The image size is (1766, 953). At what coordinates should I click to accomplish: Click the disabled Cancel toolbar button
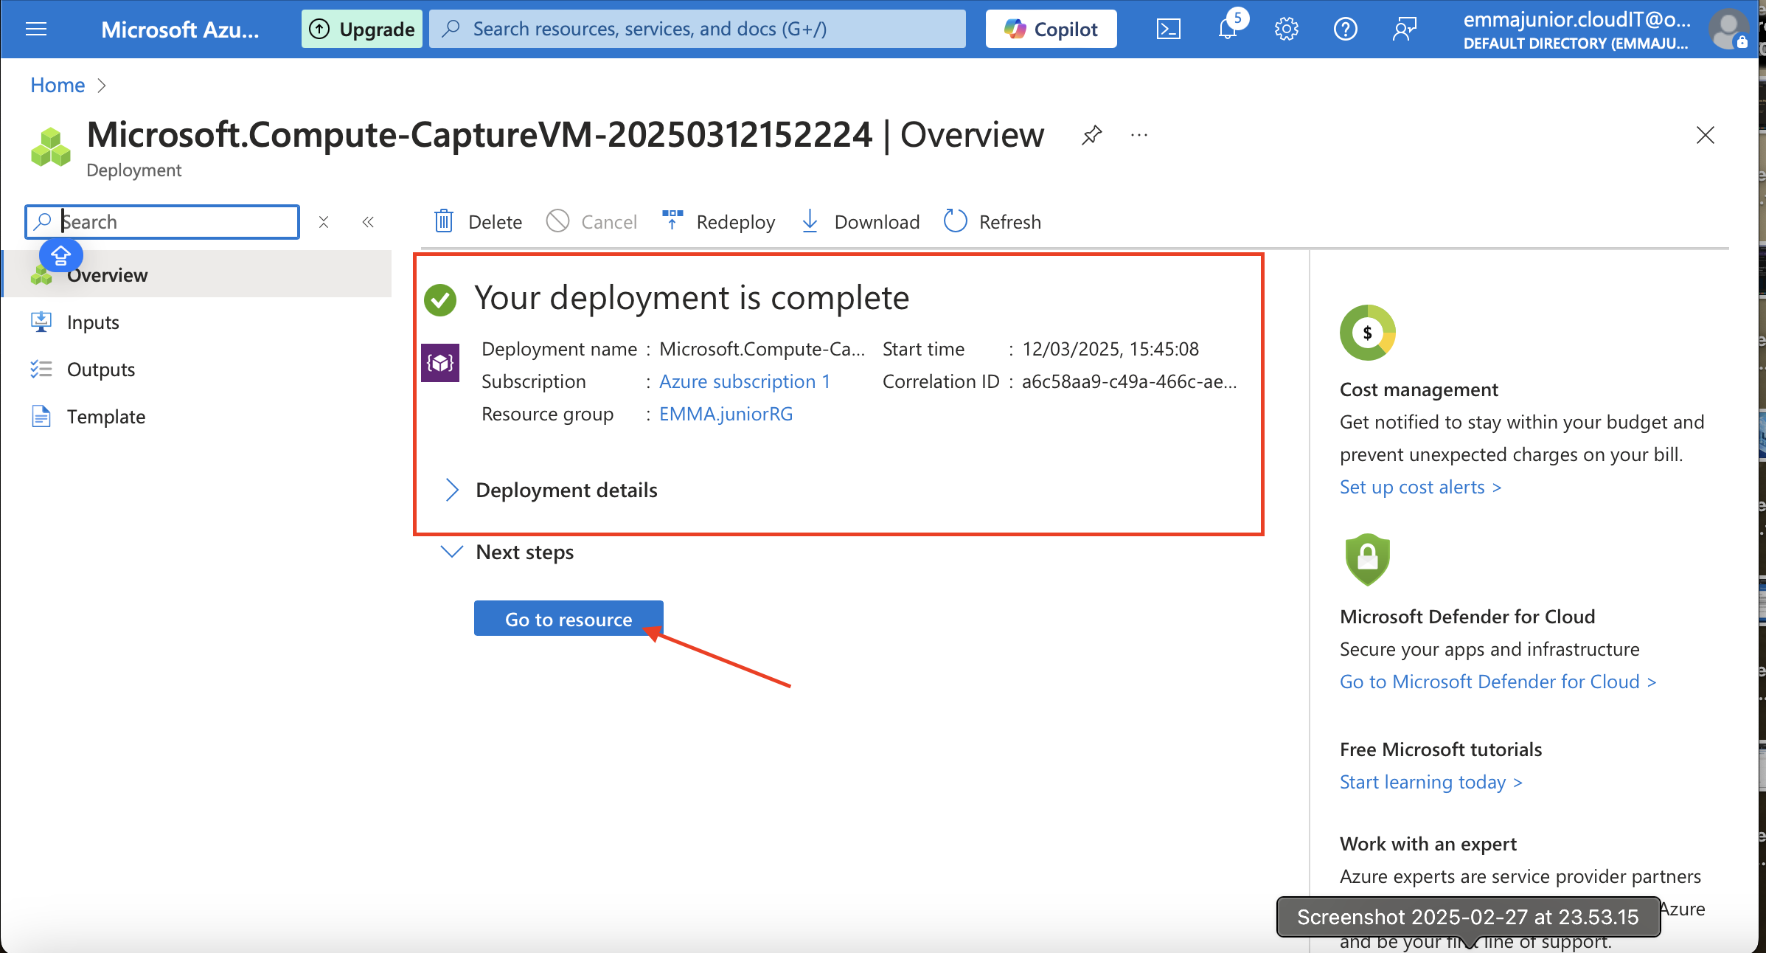click(591, 221)
